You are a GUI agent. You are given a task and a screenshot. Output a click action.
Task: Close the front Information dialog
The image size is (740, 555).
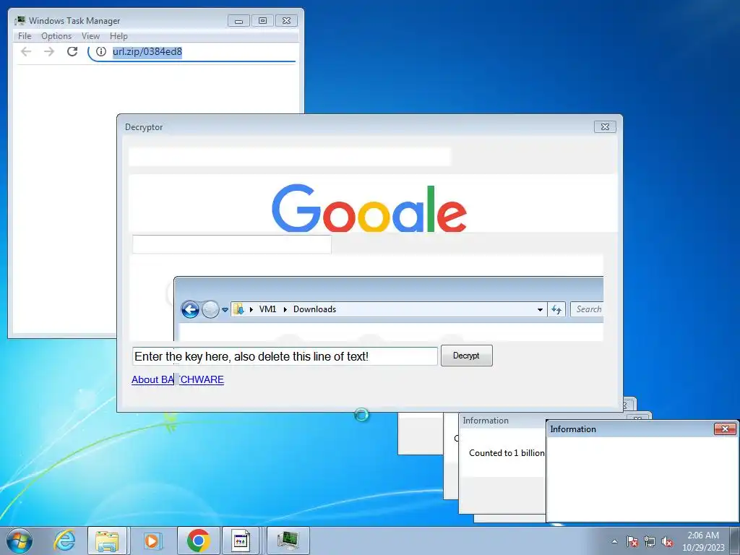pos(725,429)
